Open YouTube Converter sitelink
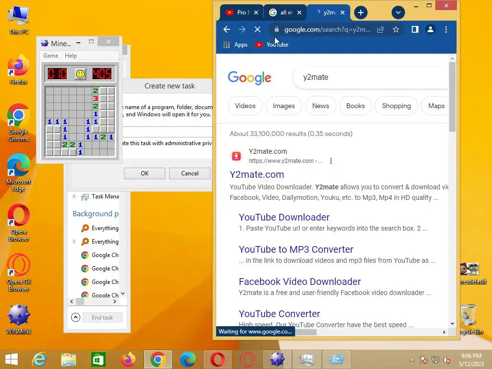This screenshot has height=369, width=492. pos(279,314)
